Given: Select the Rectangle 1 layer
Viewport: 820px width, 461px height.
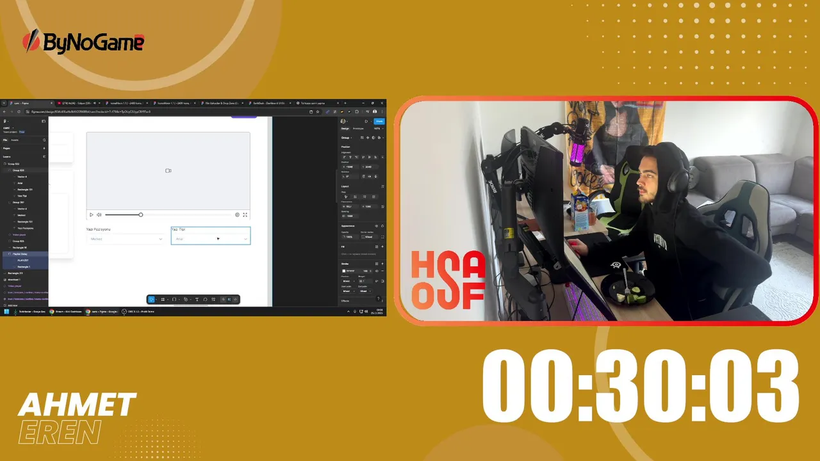Looking at the screenshot, I should [x=24, y=266].
